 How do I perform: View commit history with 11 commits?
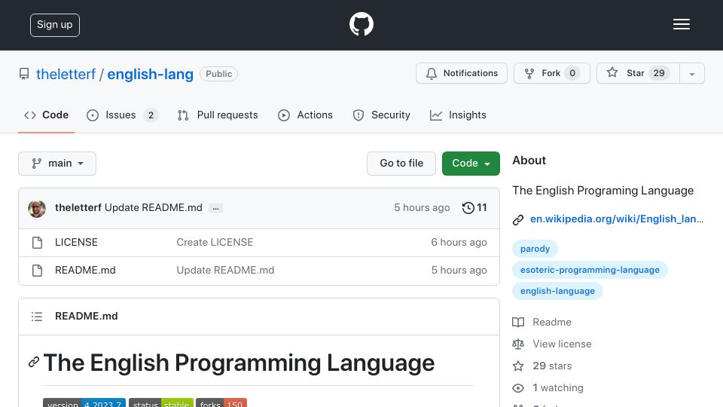(474, 208)
